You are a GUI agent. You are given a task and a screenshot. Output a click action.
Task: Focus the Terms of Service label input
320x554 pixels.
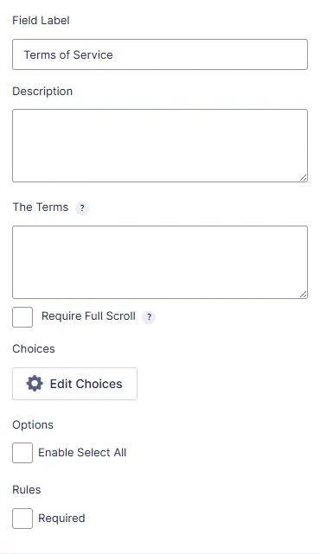point(160,54)
